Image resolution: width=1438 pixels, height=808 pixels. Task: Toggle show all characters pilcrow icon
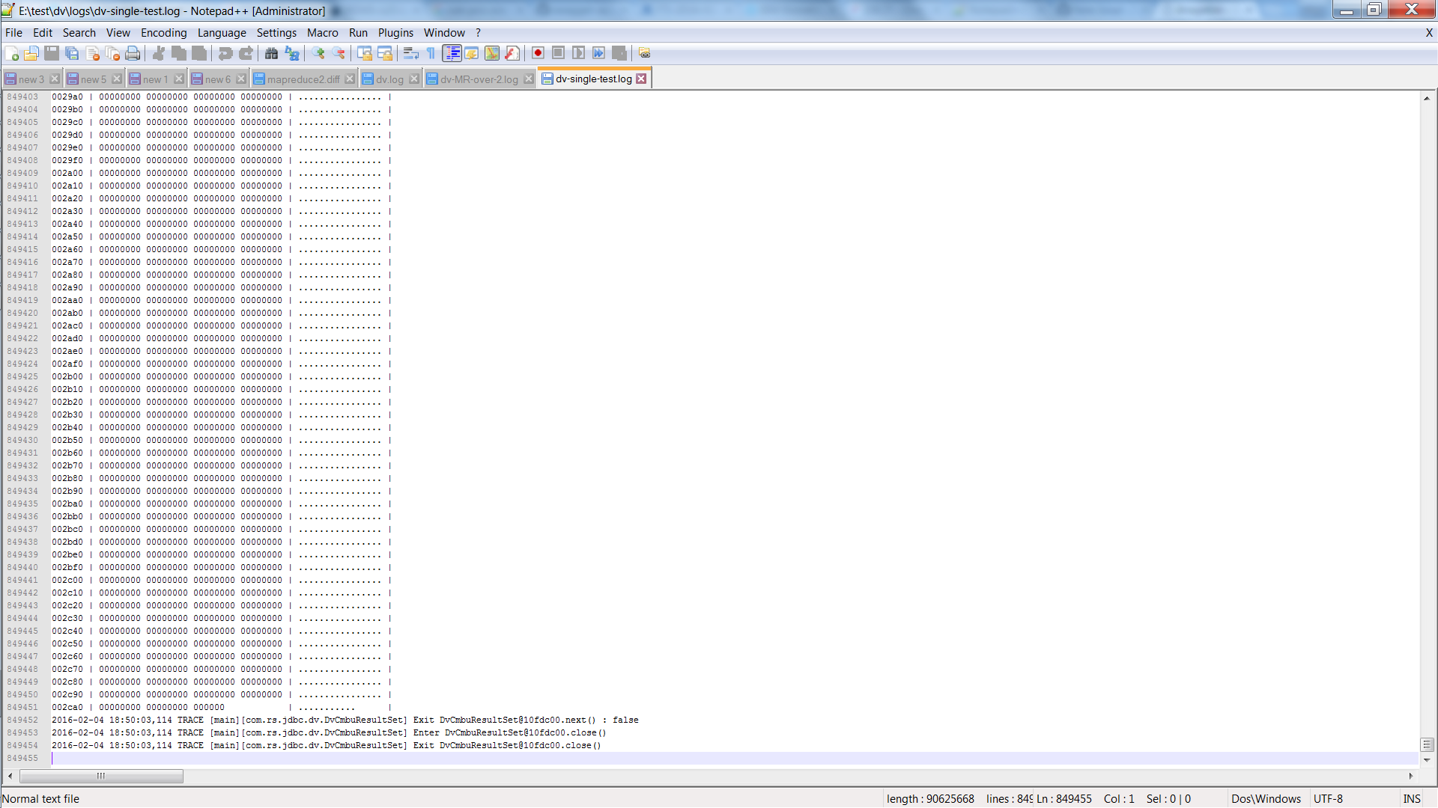[x=431, y=53]
